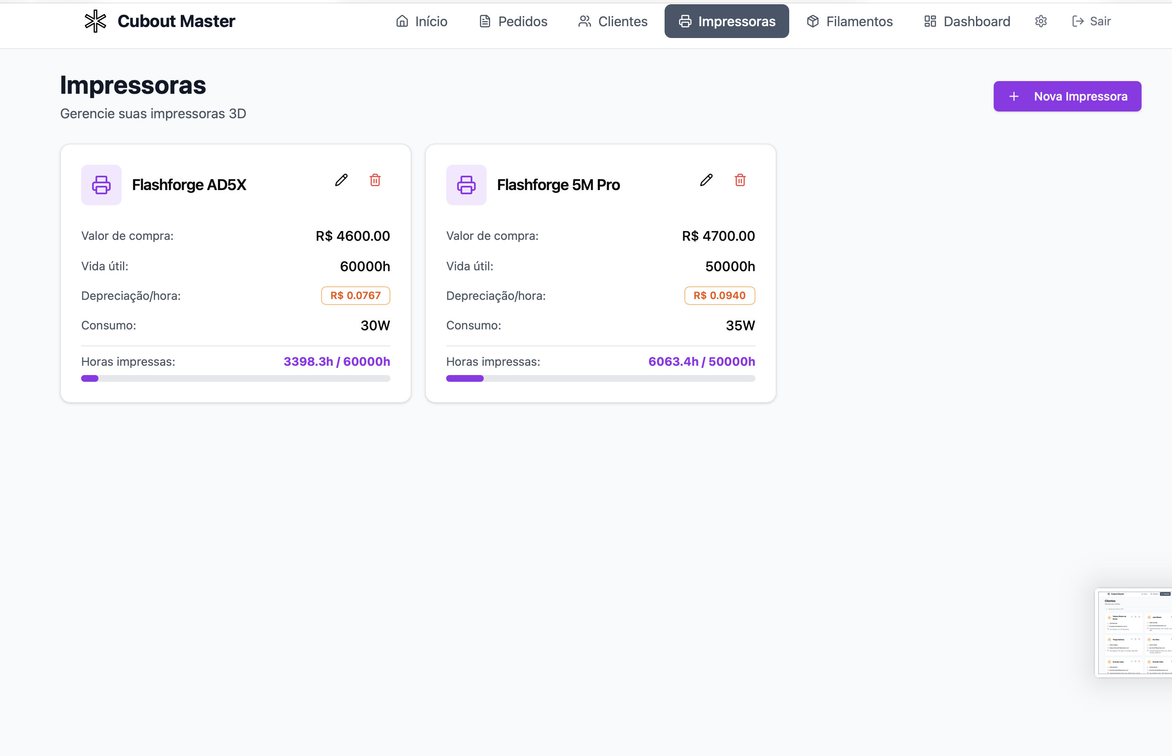
Task: Go to the Início tab
Action: pos(422,21)
